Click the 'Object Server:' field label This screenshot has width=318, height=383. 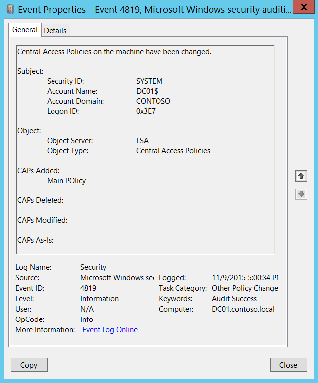click(70, 141)
